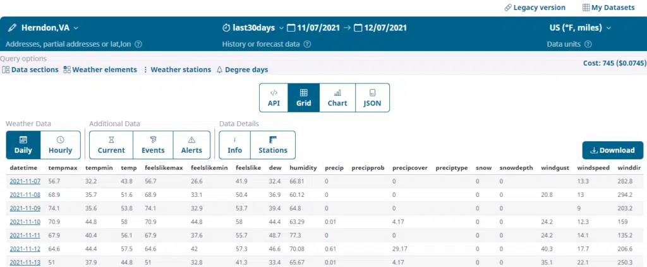
Task: Click help icon next to Data units
Action: (x=588, y=44)
